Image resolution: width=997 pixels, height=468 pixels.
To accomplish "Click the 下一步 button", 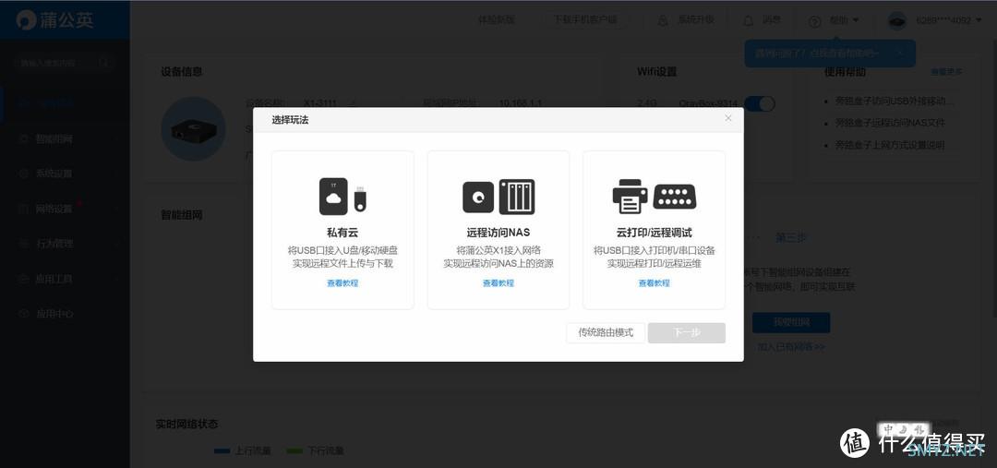I will click(687, 332).
